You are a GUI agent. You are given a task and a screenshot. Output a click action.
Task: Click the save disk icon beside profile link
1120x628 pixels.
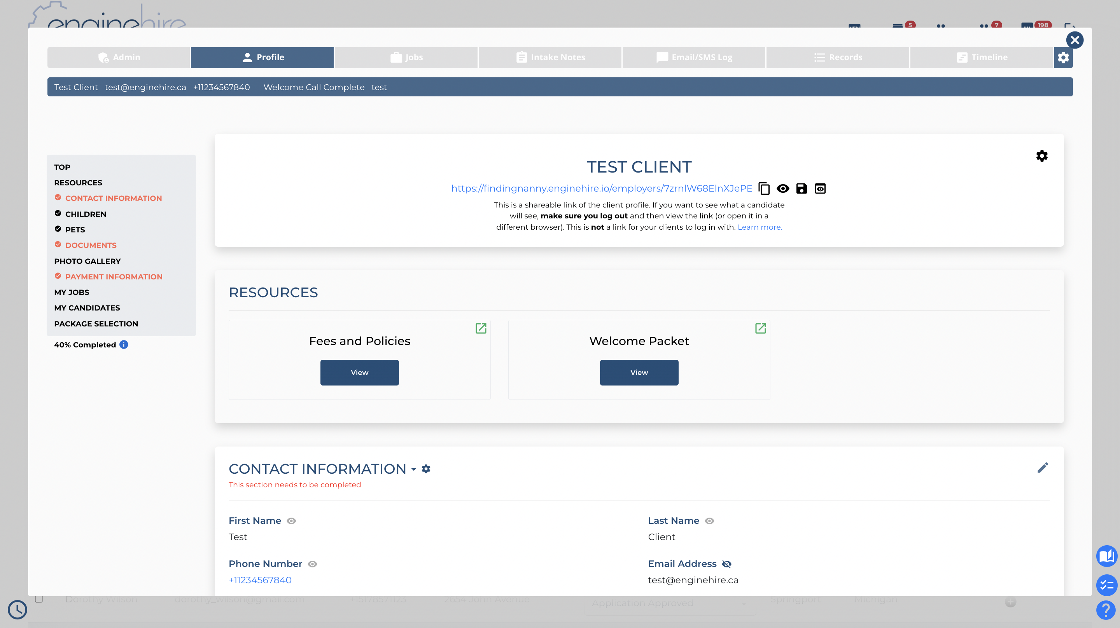point(801,188)
